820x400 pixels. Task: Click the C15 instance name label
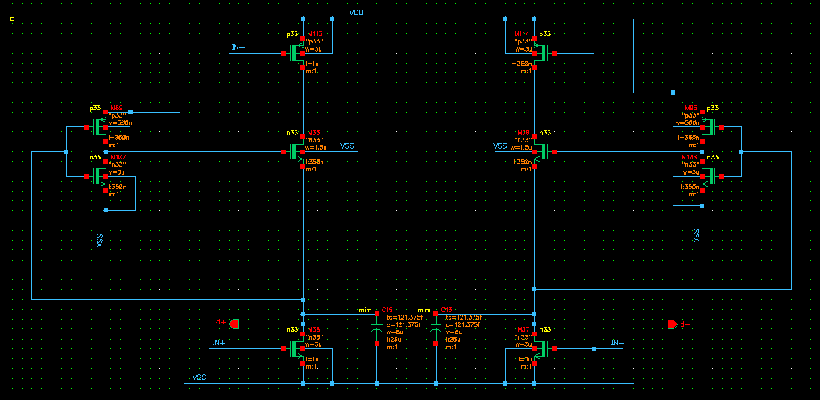point(387,310)
